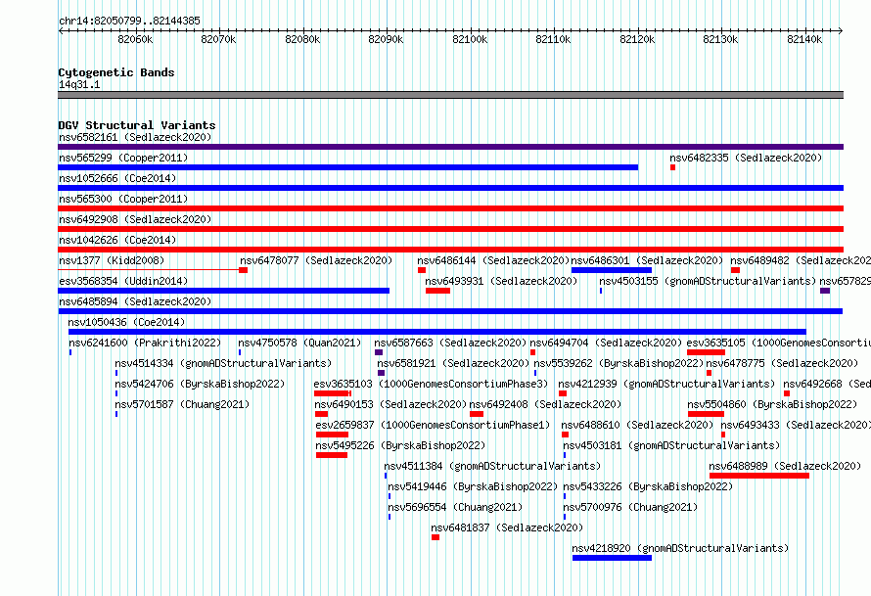Viewport: 871px width, 596px height.
Task: Open nsv4503181 gnomAD variant label
Action: point(671,445)
